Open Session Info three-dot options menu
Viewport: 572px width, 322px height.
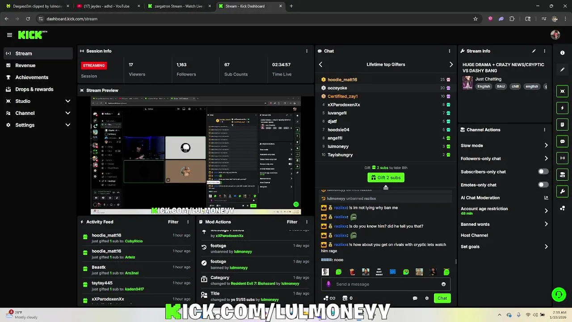[x=307, y=51]
